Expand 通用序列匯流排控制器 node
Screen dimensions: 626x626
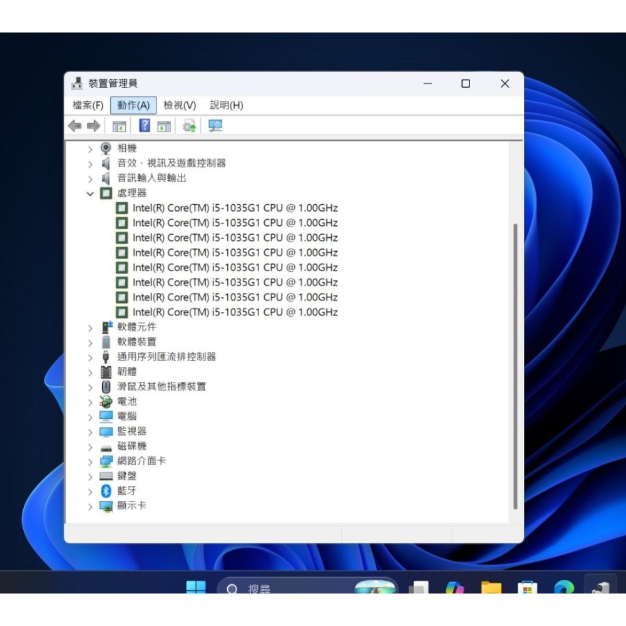click(x=90, y=358)
